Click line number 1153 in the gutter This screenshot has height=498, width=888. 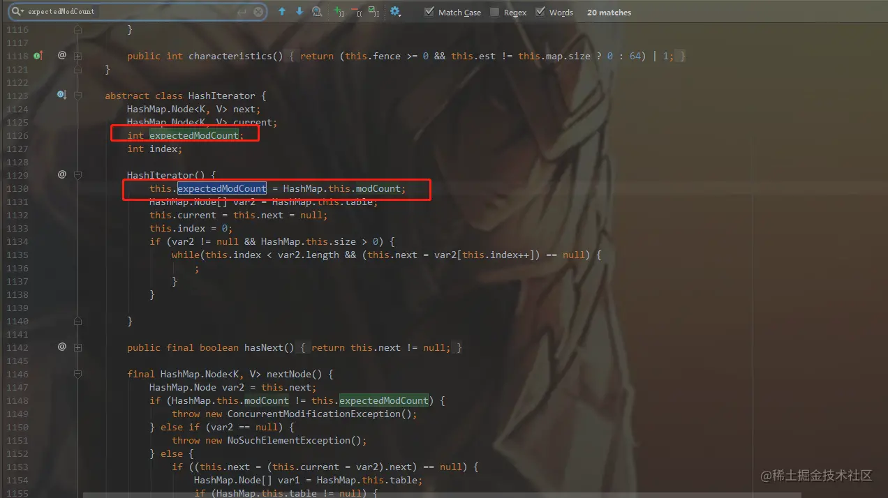17,467
